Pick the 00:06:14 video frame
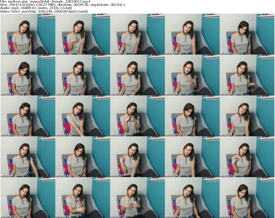Viewport: 275px width, 218px height. click(83, 157)
